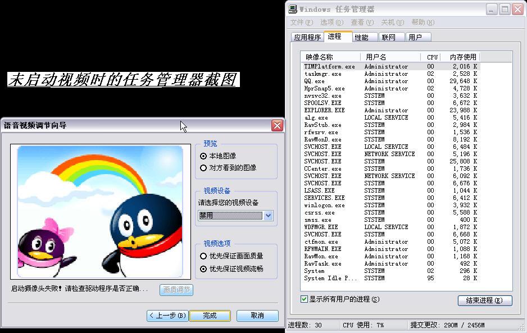Select the EXPLORER.EXE process row

(390, 111)
